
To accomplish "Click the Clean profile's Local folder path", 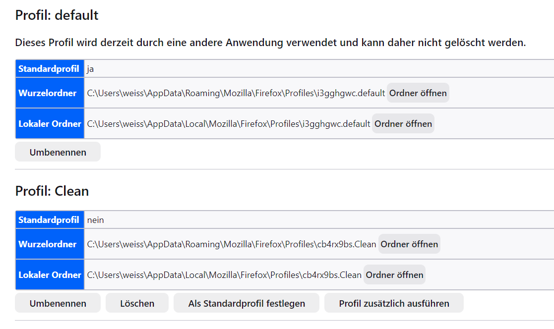I will (x=224, y=275).
